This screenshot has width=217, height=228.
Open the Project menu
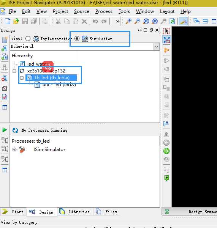coord(60,11)
